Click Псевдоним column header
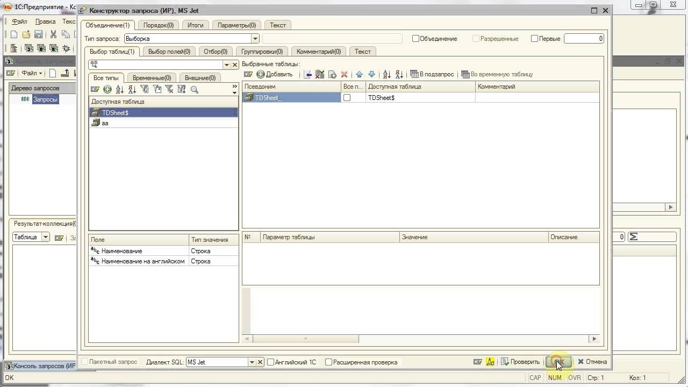 point(291,87)
